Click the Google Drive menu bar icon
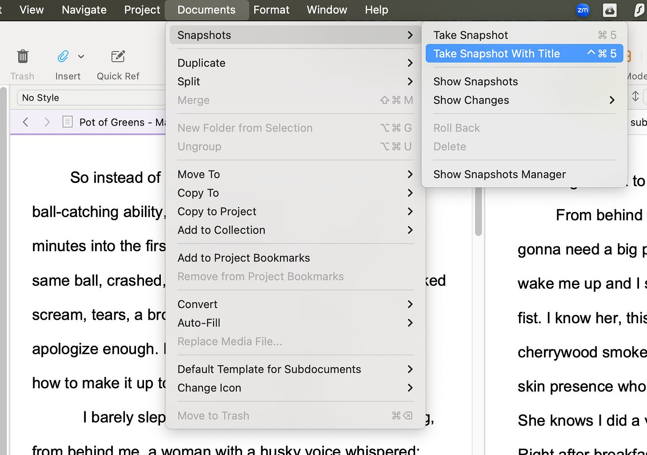This screenshot has height=455, width=647. click(610, 10)
